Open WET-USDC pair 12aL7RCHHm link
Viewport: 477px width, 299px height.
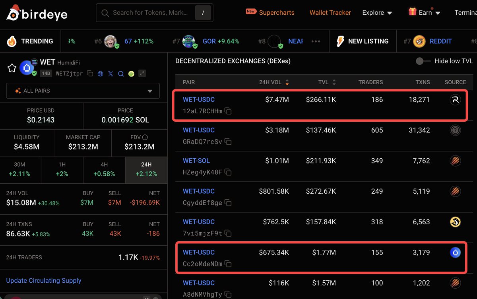tap(199, 100)
